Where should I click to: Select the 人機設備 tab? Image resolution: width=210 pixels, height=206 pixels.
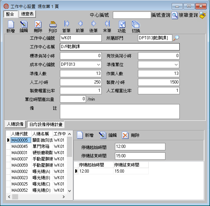15,124
